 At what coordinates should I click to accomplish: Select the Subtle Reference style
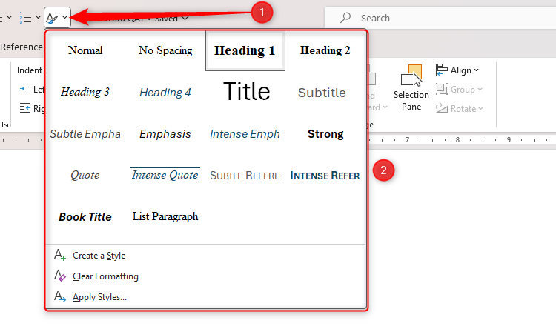pyautogui.click(x=245, y=176)
